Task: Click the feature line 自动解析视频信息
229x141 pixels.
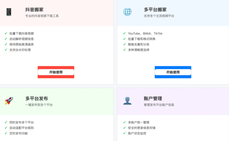Action: (x=22, y=39)
